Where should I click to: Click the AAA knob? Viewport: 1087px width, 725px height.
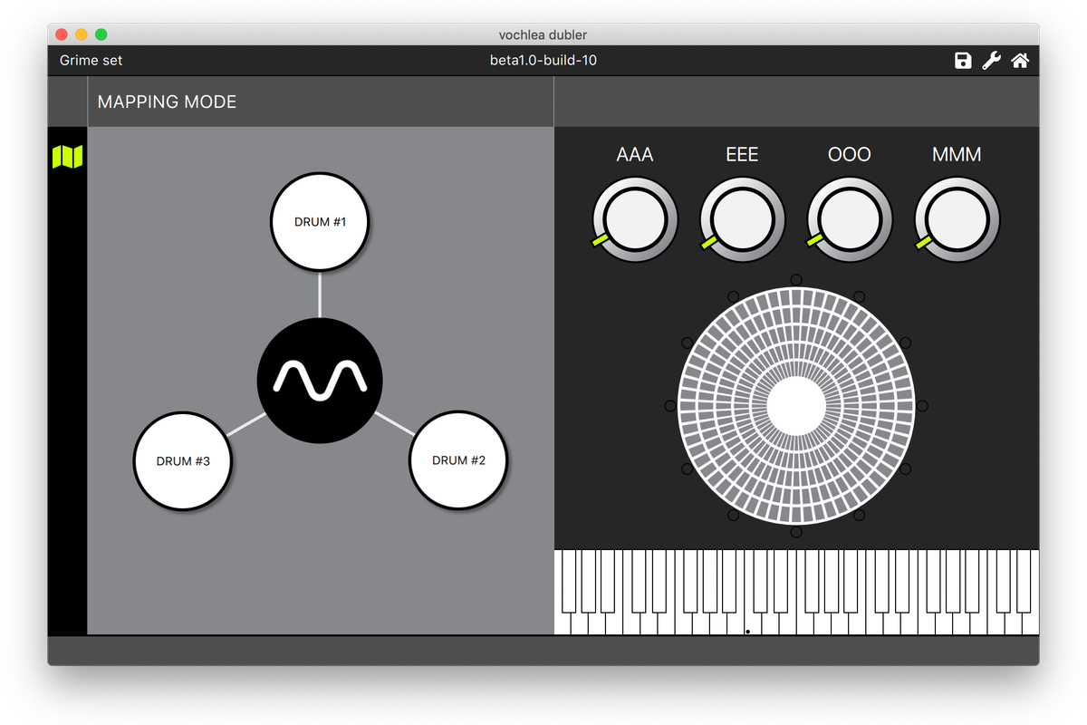634,218
